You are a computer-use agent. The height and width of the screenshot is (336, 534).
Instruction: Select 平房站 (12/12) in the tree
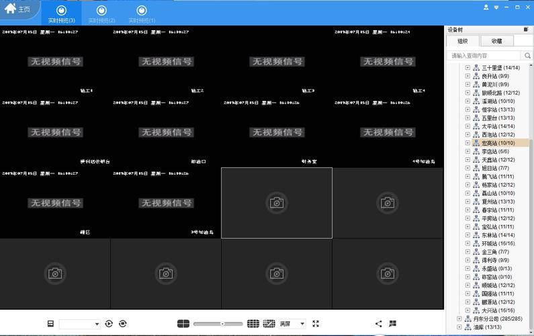click(498, 218)
